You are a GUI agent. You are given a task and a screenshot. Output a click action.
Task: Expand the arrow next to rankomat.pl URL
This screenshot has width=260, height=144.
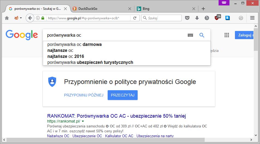[83, 121]
